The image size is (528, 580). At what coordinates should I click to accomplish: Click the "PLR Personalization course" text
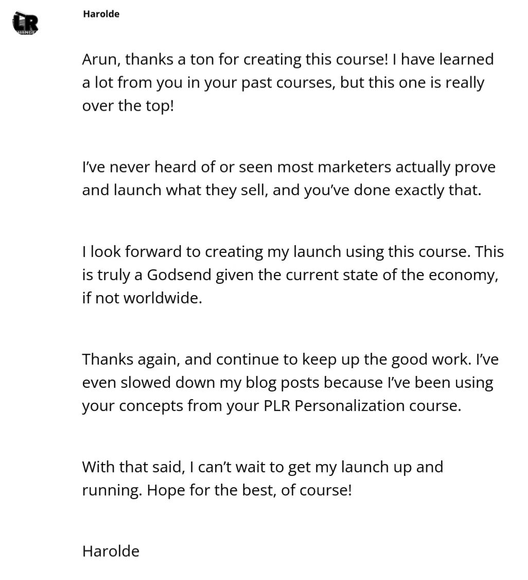(362, 405)
